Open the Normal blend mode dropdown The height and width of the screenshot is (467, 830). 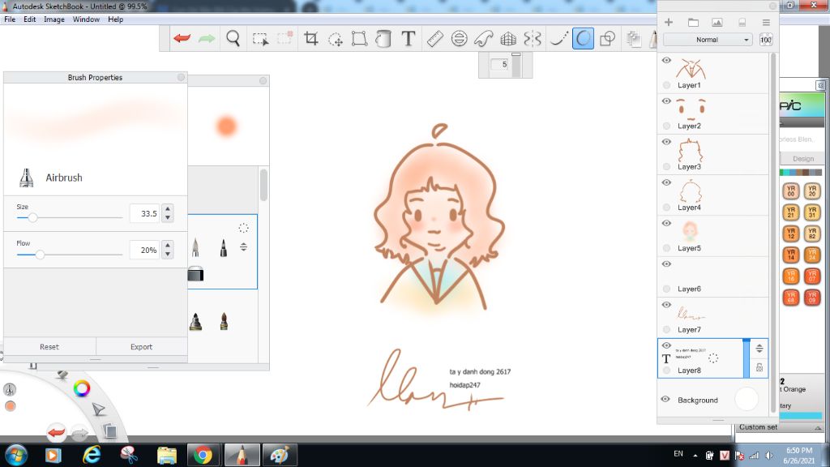pos(707,40)
